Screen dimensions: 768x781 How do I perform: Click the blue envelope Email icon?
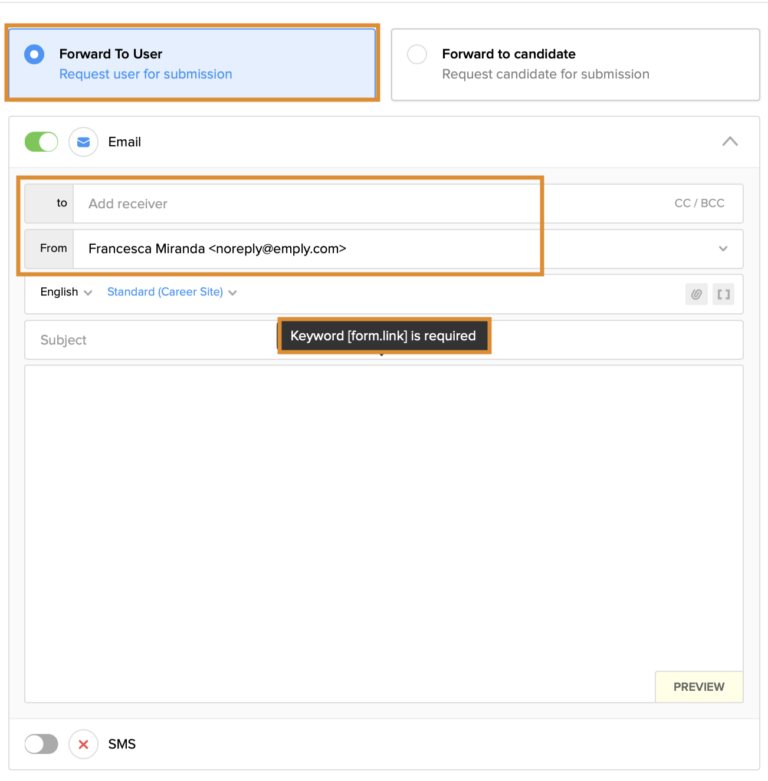point(83,142)
